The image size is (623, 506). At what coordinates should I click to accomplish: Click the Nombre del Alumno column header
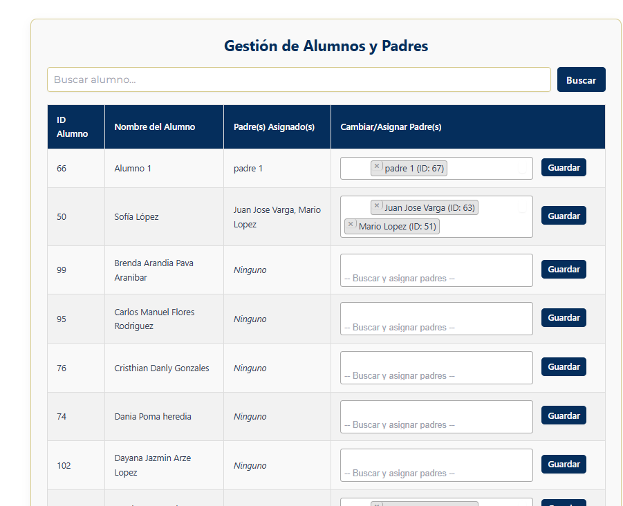tap(155, 127)
